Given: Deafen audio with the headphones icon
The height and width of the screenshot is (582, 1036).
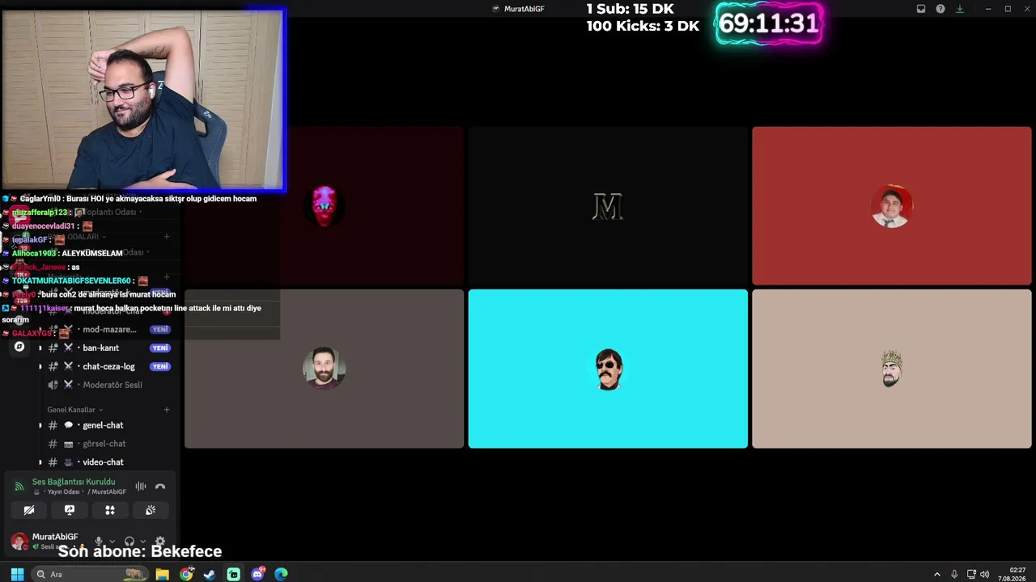Looking at the screenshot, I should click(x=129, y=542).
